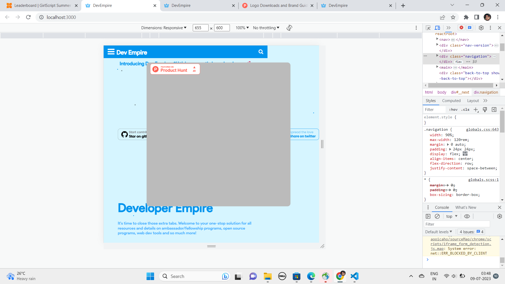Click the hamburger menu in Dev Empire
The width and height of the screenshot is (505, 284).
pos(111,52)
